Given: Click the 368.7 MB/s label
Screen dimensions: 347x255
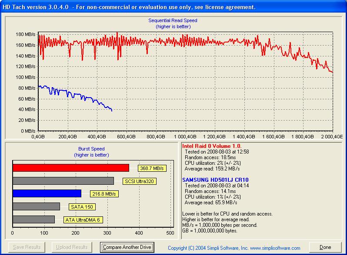Looking at the screenshot, I should (152, 168).
